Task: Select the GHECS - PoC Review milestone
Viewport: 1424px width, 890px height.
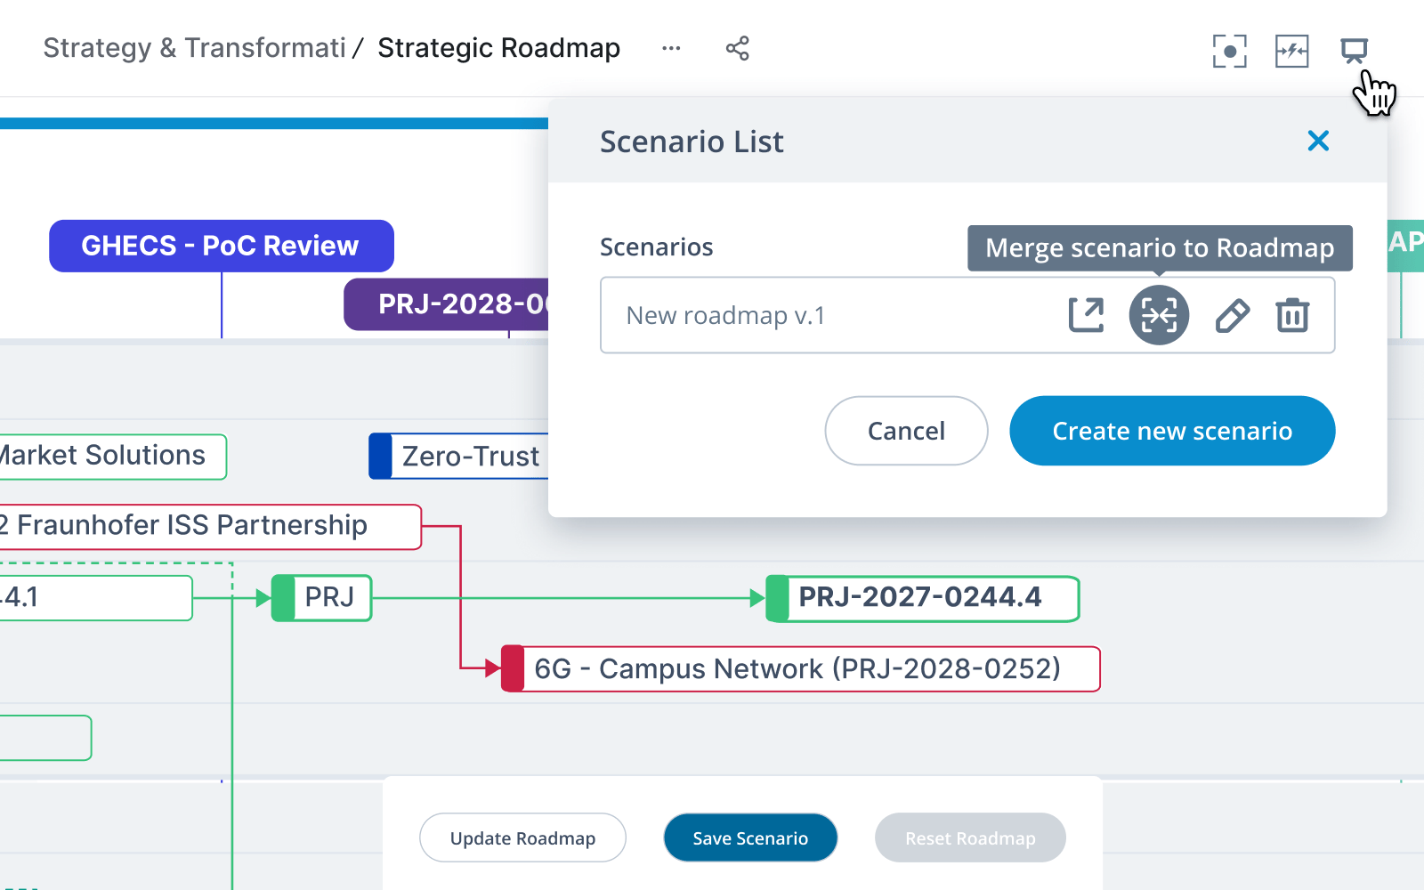Action: (x=222, y=246)
